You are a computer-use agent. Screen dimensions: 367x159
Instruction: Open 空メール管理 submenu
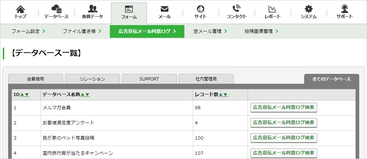(x=210, y=31)
